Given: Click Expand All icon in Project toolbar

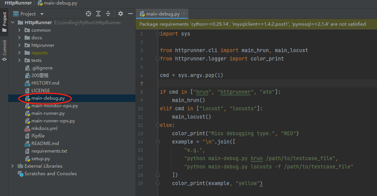Looking at the screenshot, I should click(98, 14).
